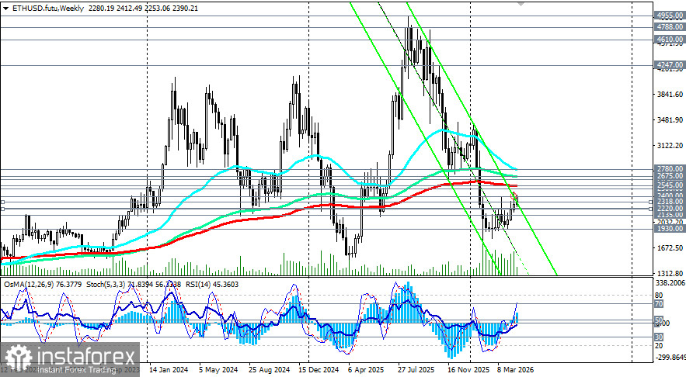Click the 27 Jul 2025 date label
The image size is (686, 377).
pos(416,369)
